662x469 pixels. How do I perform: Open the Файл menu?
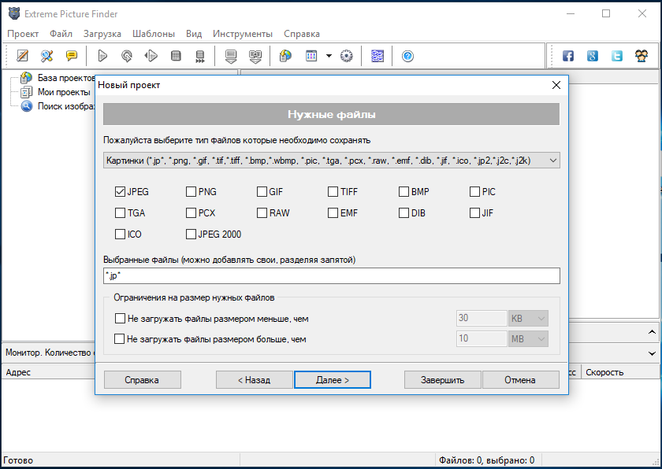pos(61,34)
